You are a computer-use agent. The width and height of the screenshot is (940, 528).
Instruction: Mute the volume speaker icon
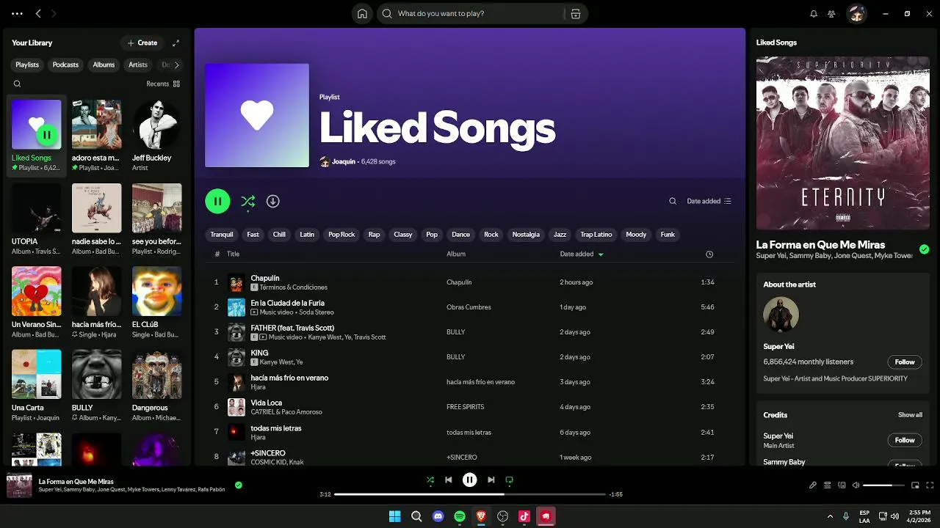856,485
